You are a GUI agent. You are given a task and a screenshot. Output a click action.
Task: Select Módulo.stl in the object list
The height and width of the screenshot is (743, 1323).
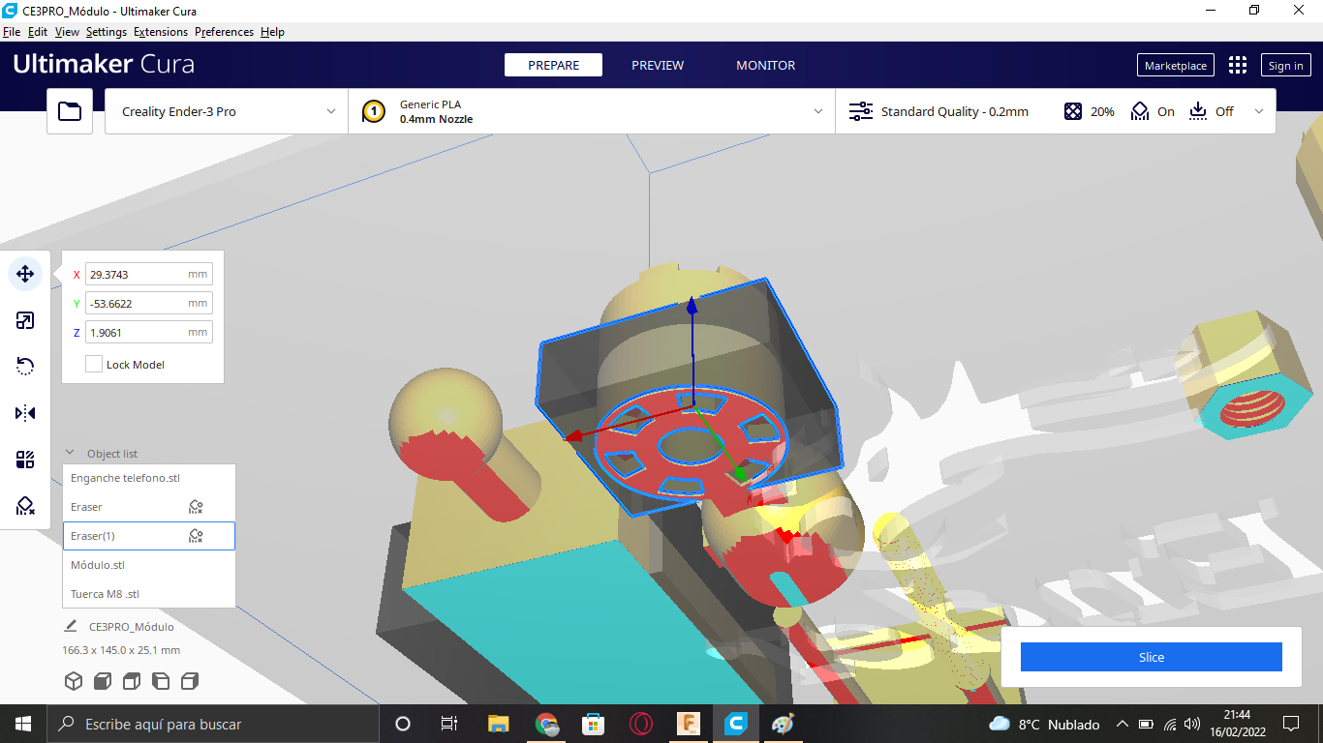point(149,565)
